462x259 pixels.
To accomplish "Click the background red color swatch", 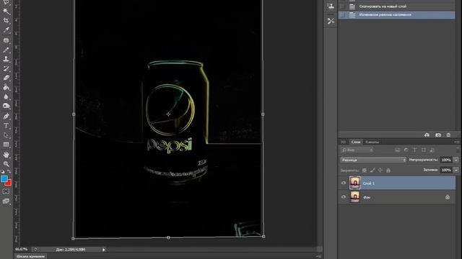I will [x=9, y=183].
